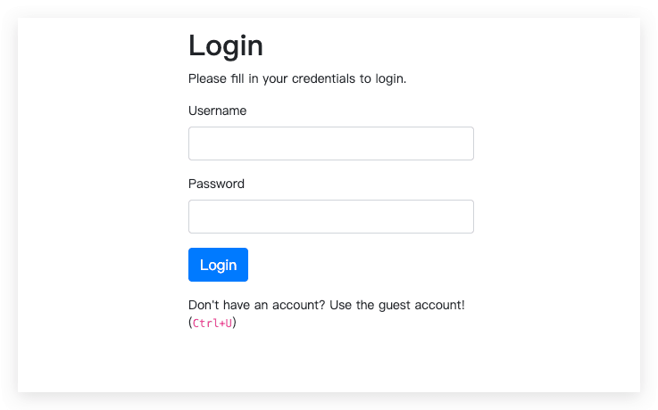
Task: Submit with the blue Login button
Action: (x=218, y=265)
